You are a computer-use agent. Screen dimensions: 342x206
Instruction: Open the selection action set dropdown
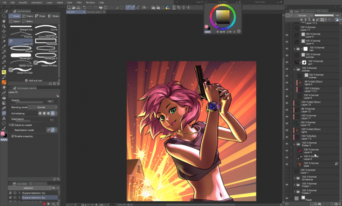[30, 188]
